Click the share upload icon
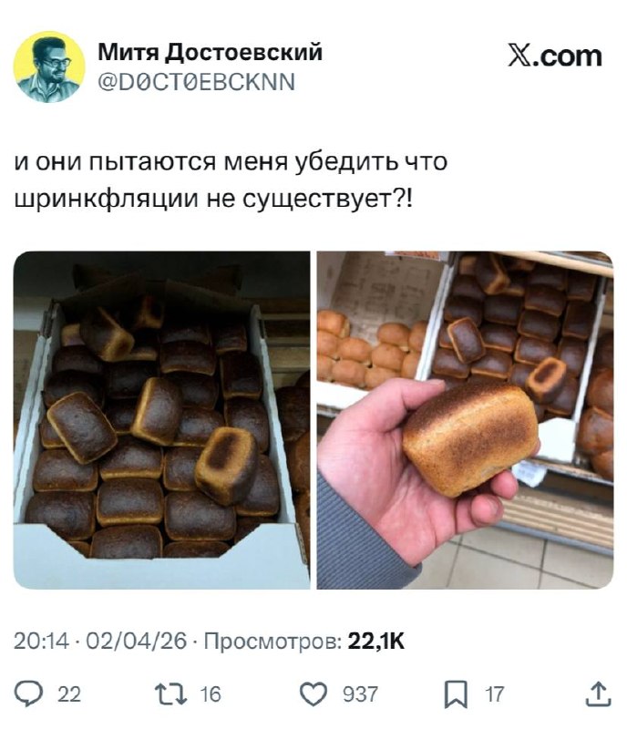627x729 pixels. [x=598, y=693]
